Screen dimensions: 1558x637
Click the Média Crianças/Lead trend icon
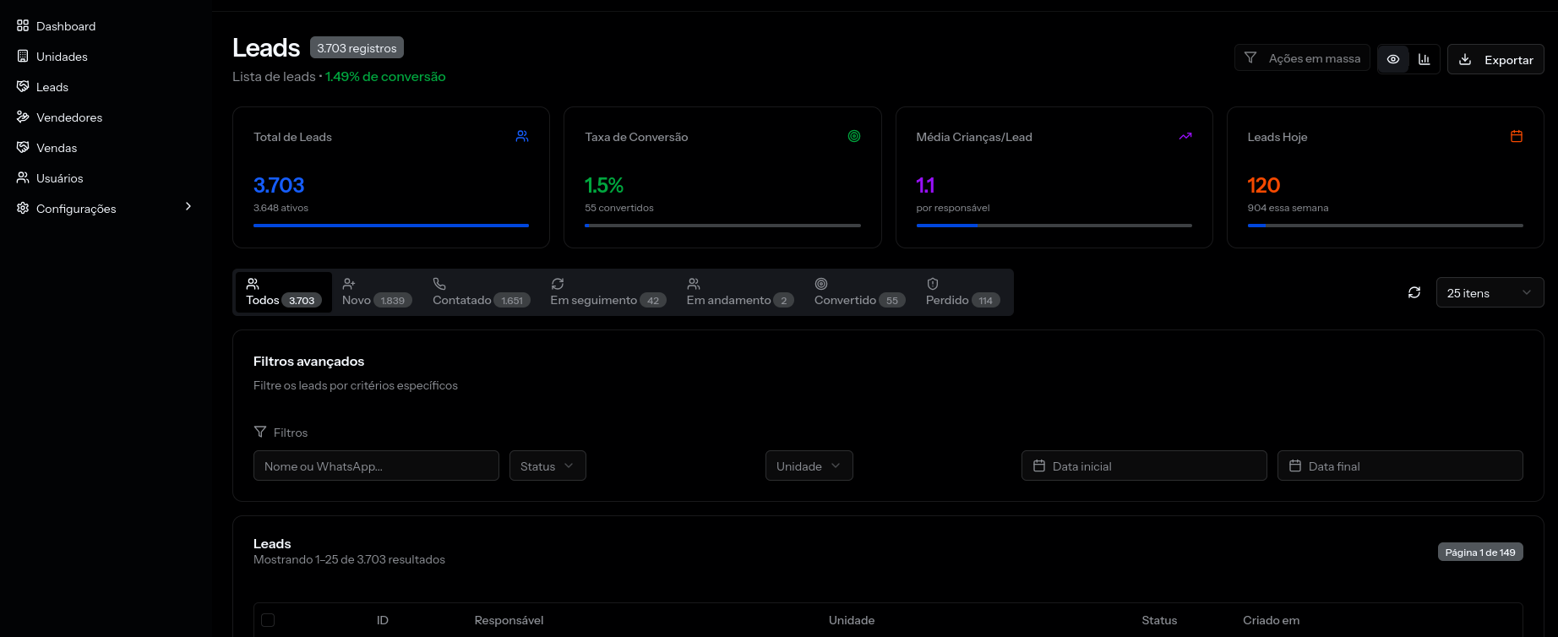1185,136
